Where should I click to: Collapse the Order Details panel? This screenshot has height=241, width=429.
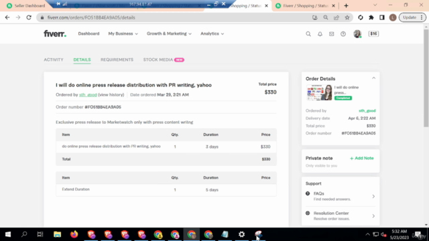click(x=373, y=78)
